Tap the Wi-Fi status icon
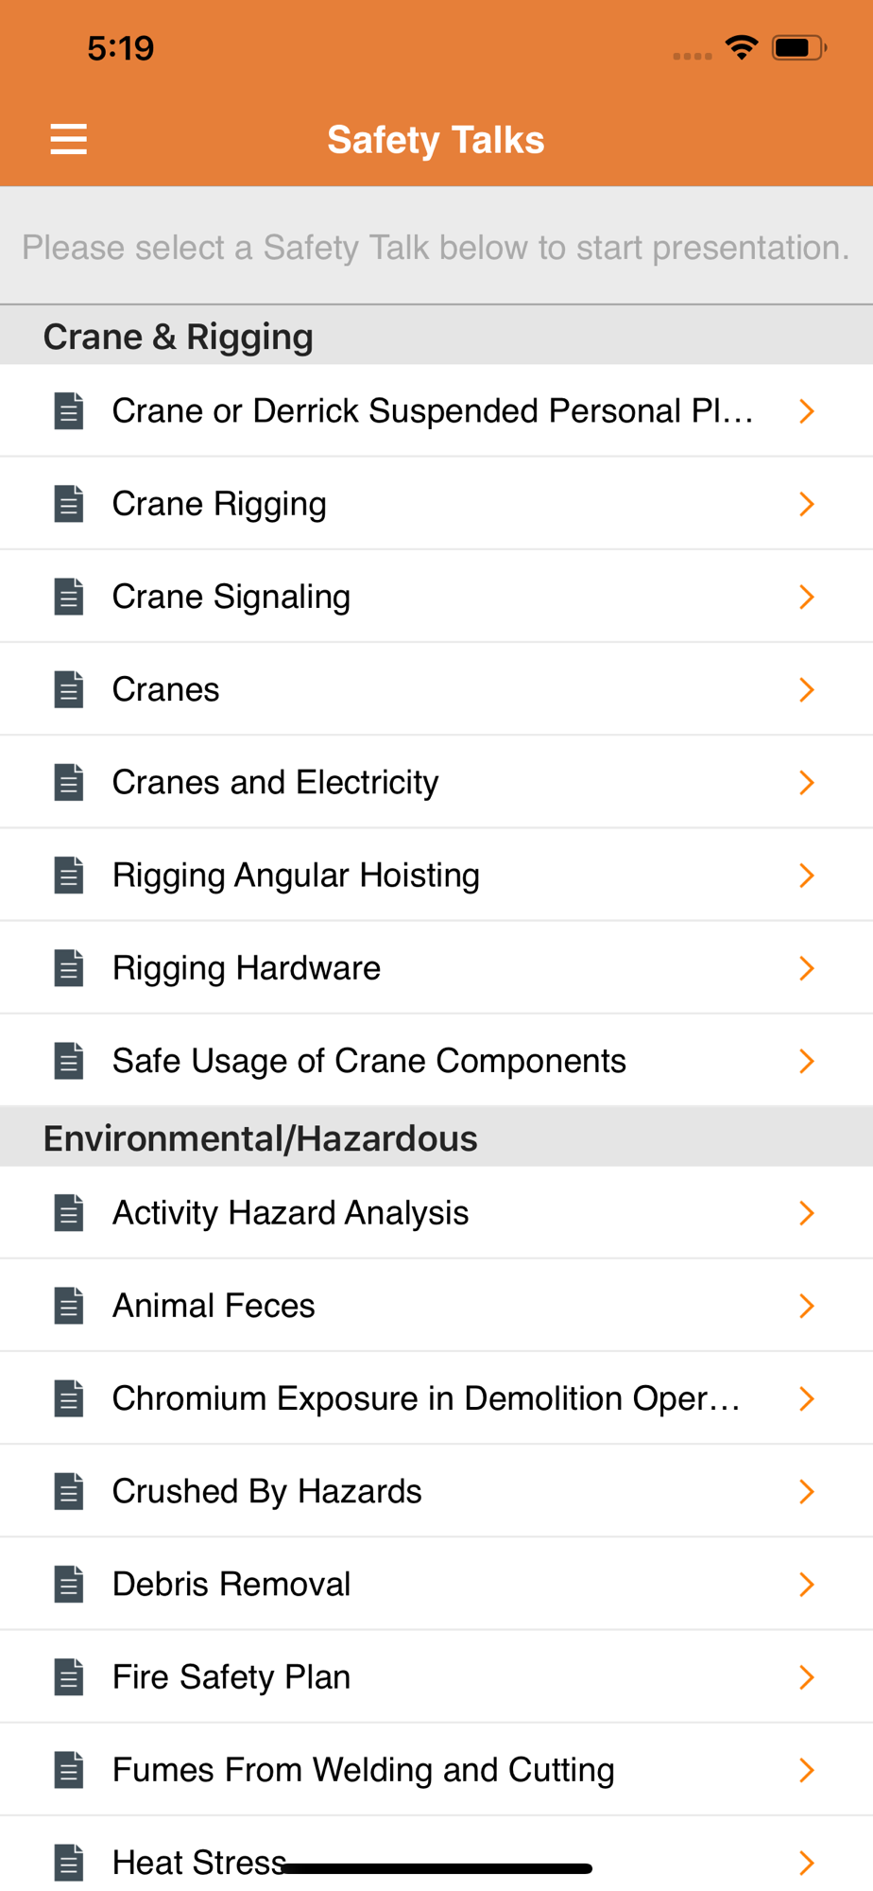This screenshot has height=1891, width=873. pyautogui.click(x=742, y=47)
